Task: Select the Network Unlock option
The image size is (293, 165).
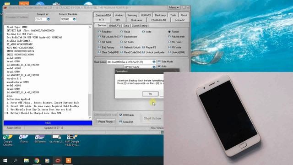Action: tap(130, 47)
